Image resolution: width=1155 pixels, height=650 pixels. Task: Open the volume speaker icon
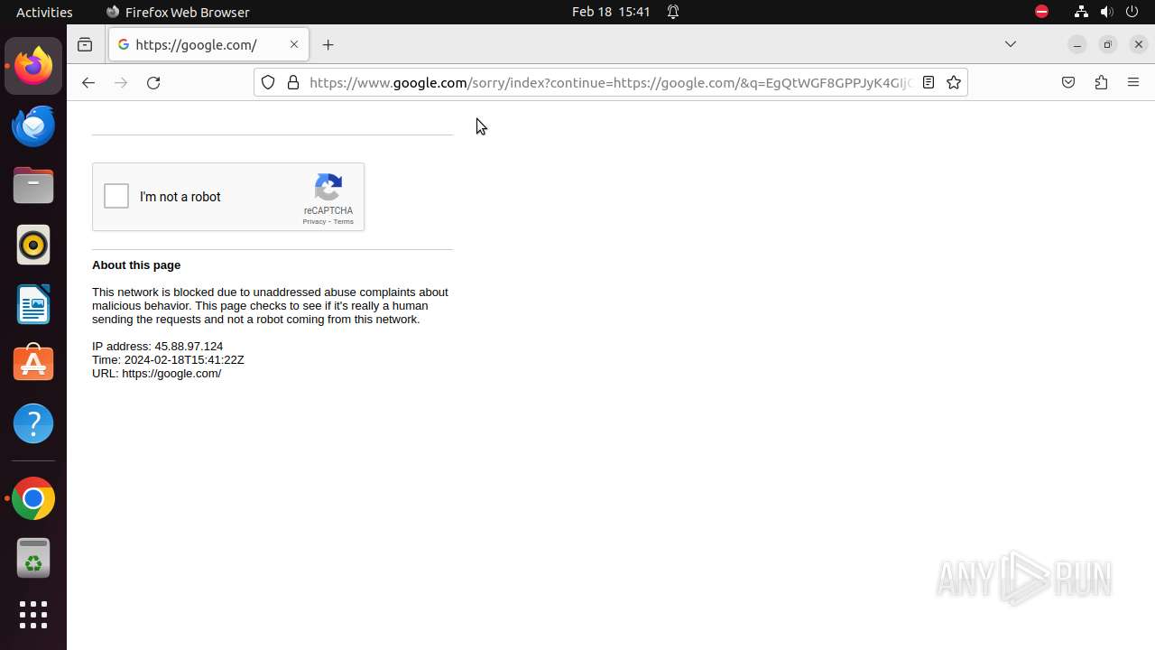[x=1107, y=12]
